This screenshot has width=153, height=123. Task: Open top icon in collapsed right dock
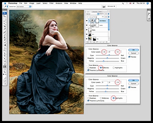click(149, 14)
